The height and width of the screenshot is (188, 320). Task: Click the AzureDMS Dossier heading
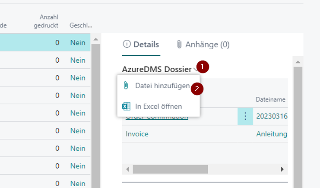(157, 69)
